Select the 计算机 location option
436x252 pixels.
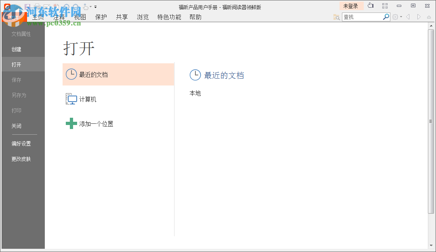118,99
